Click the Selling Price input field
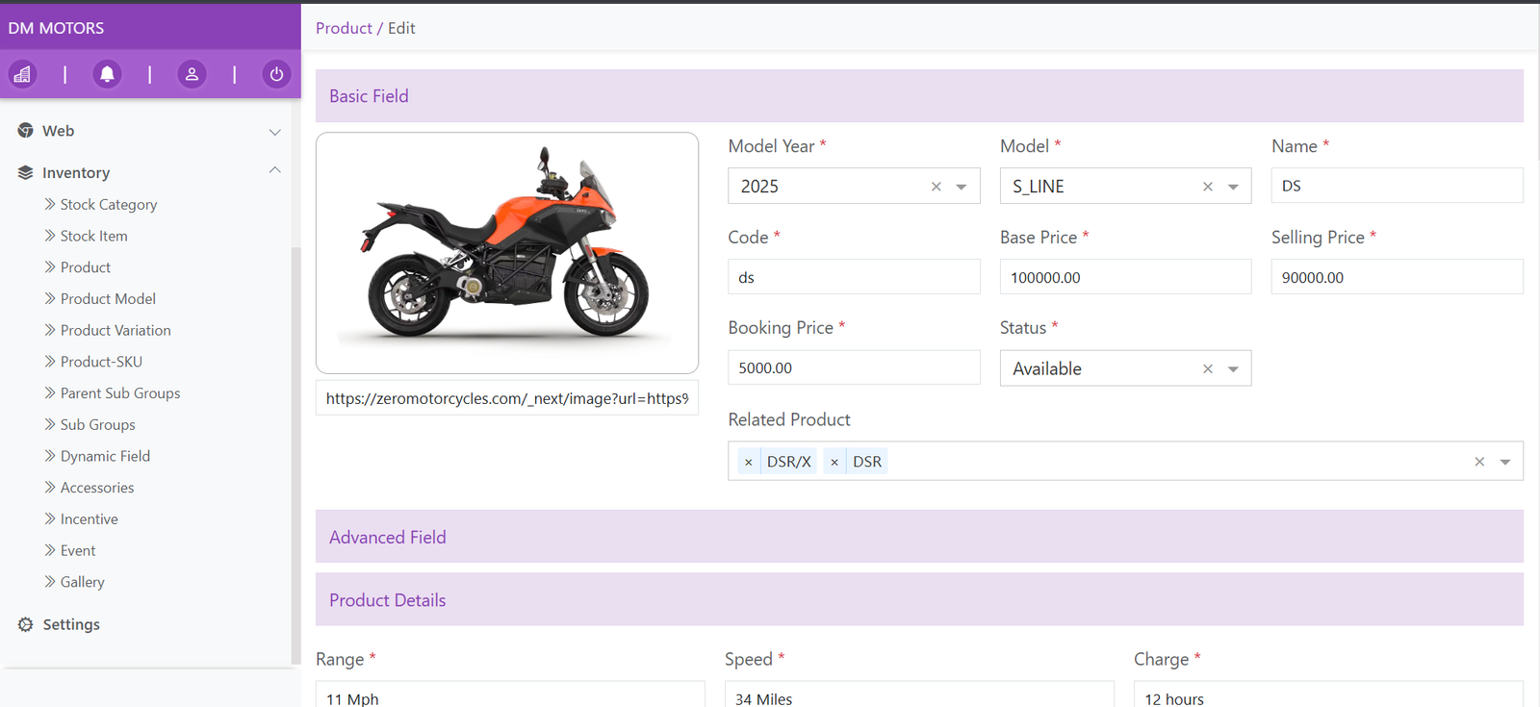This screenshot has width=1540, height=707. (x=1397, y=277)
